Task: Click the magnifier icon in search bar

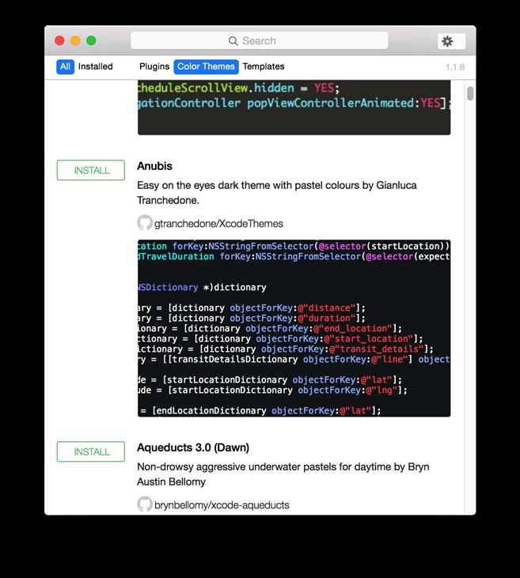Action: [x=233, y=41]
